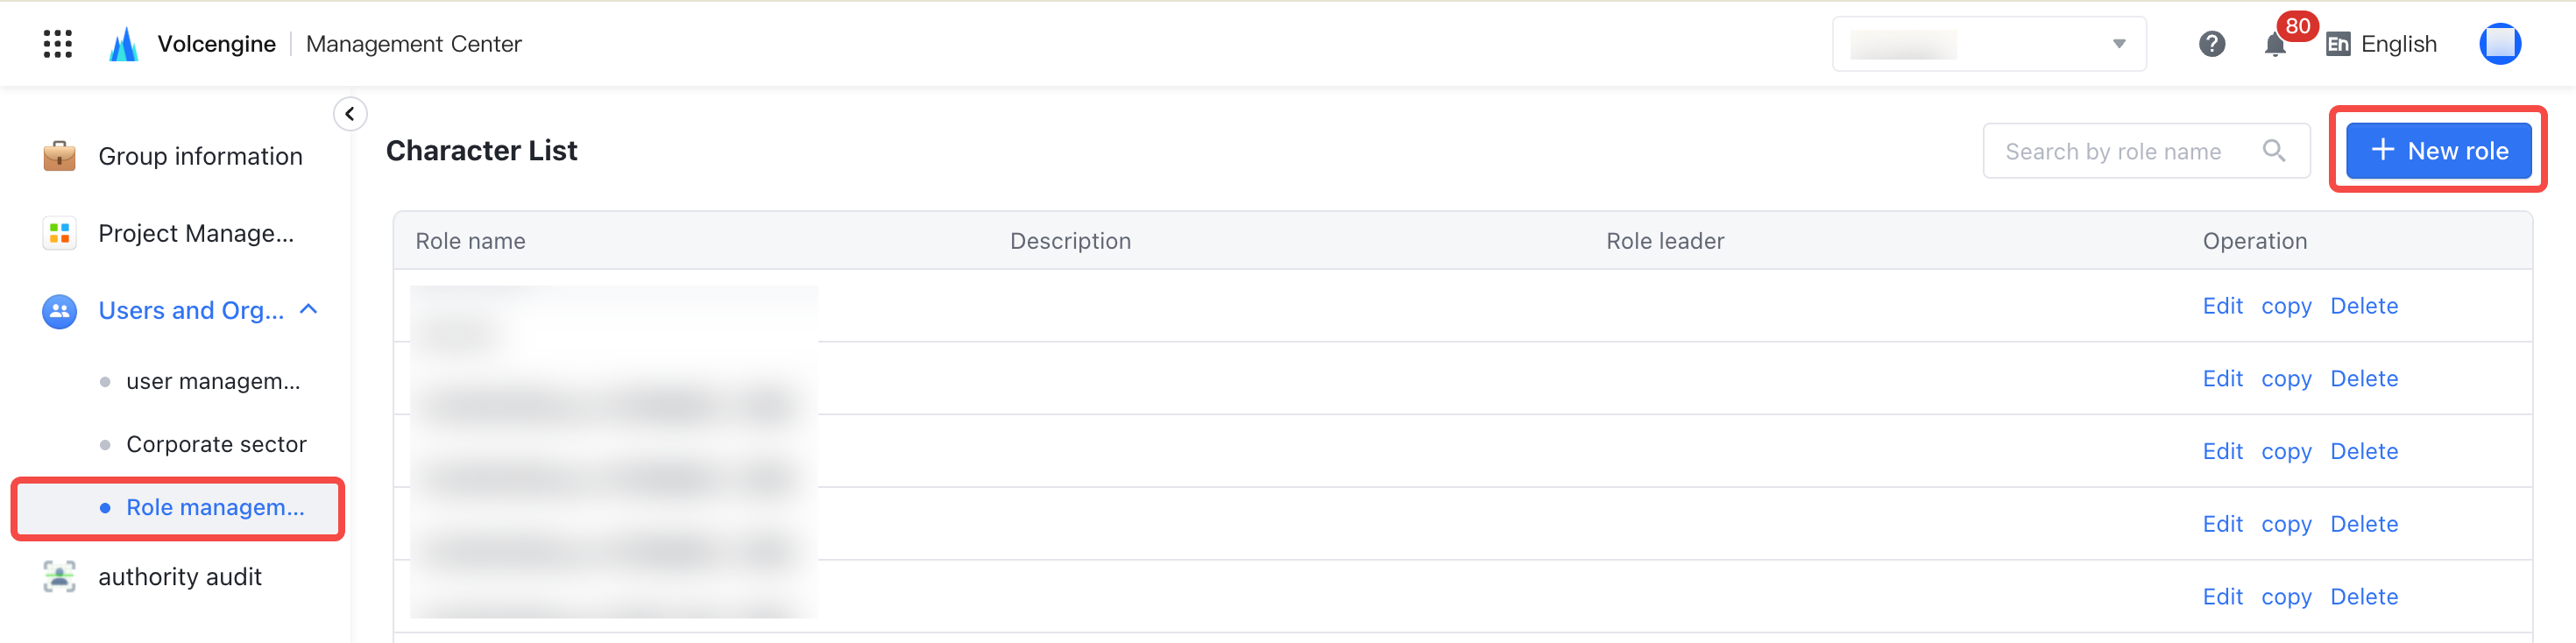The width and height of the screenshot is (2576, 643).
Task: Click the authority audit icon
Action: pos(60,577)
